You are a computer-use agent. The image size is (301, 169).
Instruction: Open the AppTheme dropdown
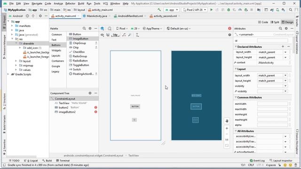[152, 29]
